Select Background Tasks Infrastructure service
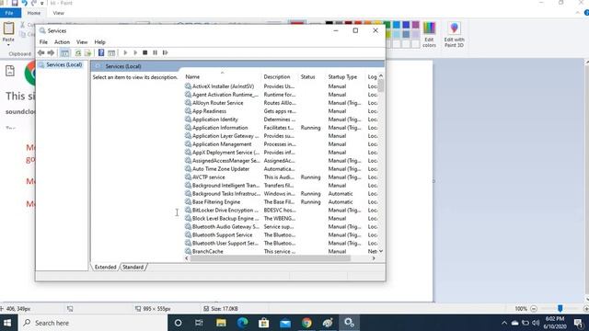589x331 pixels. pyautogui.click(x=226, y=194)
